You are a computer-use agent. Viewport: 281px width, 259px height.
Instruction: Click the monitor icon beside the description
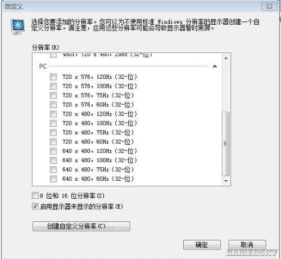[x=17, y=27]
